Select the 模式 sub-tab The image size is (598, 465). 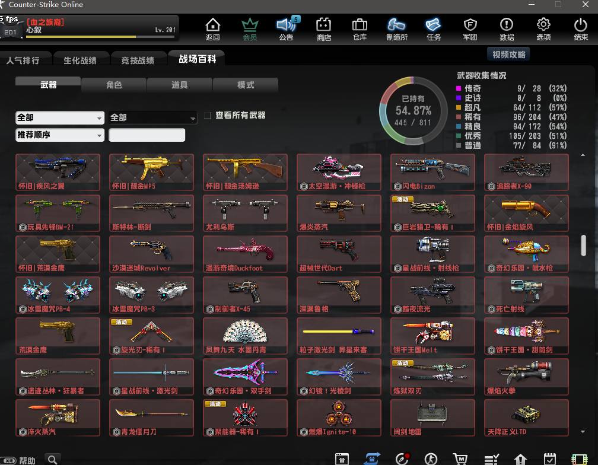(x=246, y=85)
